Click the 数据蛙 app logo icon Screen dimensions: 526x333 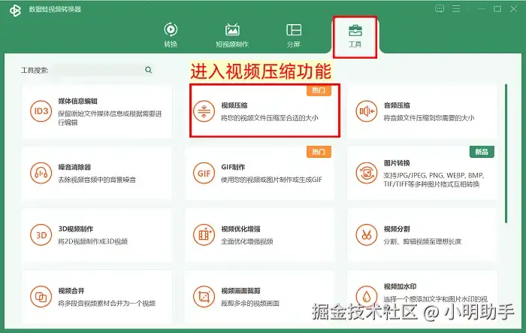(x=16, y=10)
